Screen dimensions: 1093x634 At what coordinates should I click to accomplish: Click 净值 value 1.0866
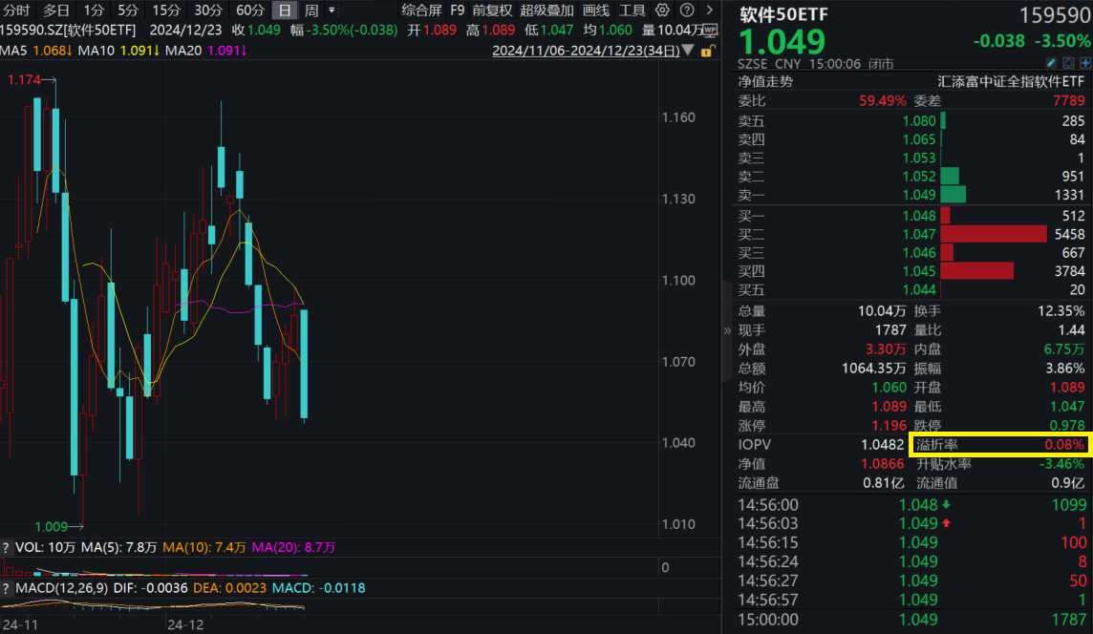[x=883, y=464]
